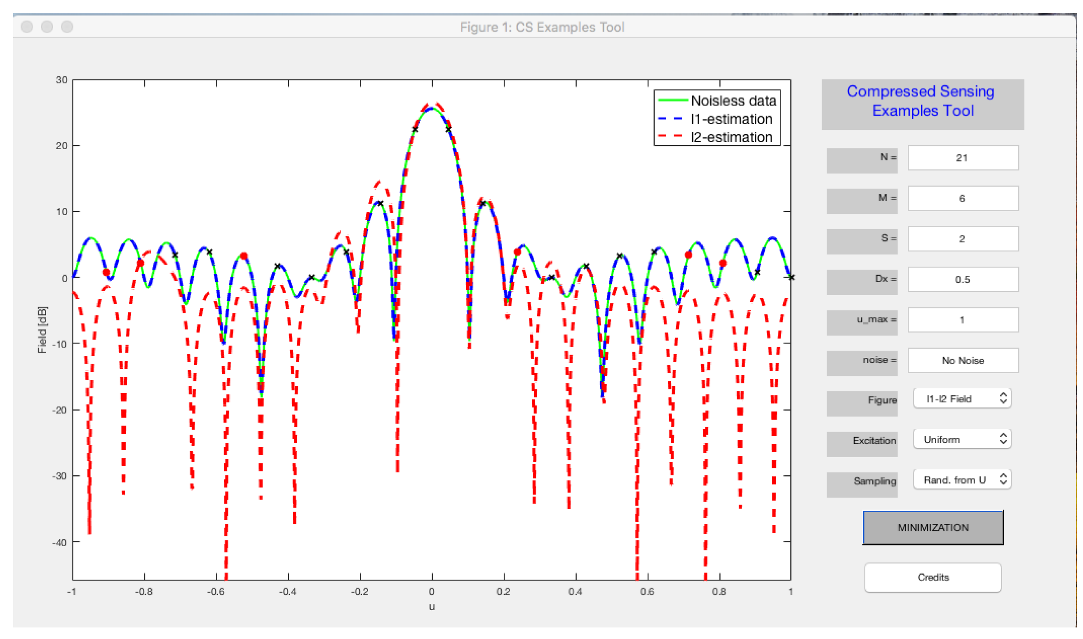This screenshot has height=639, width=1083.
Task: Click the red close window button
Action: tap(27, 27)
